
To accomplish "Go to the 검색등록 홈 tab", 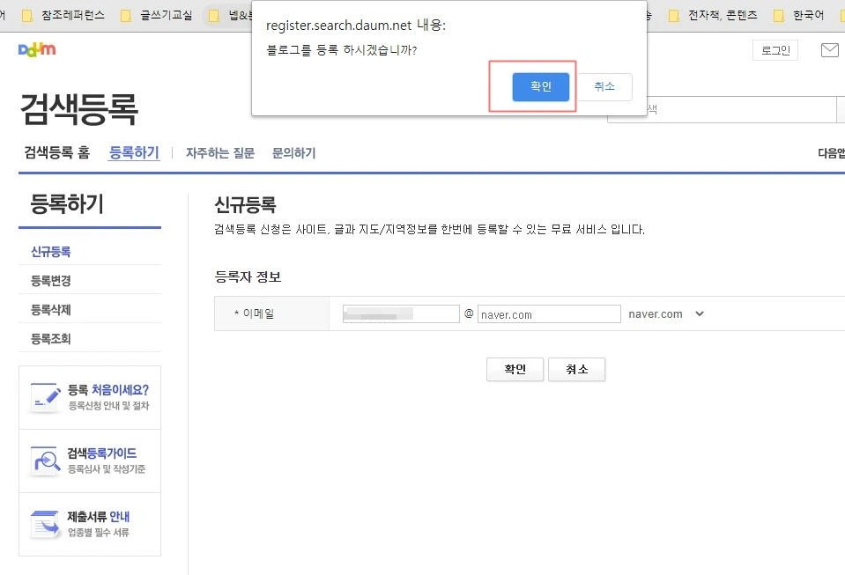I will [56, 151].
